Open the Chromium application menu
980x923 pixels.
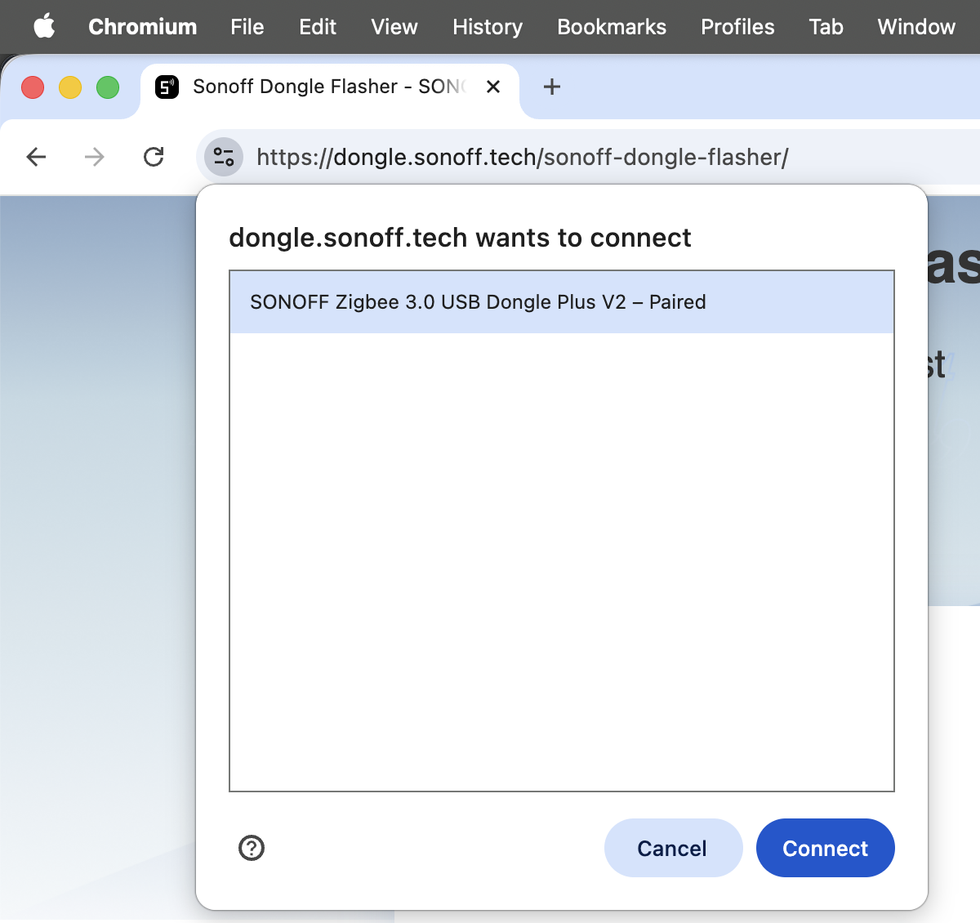[x=142, y=26]
